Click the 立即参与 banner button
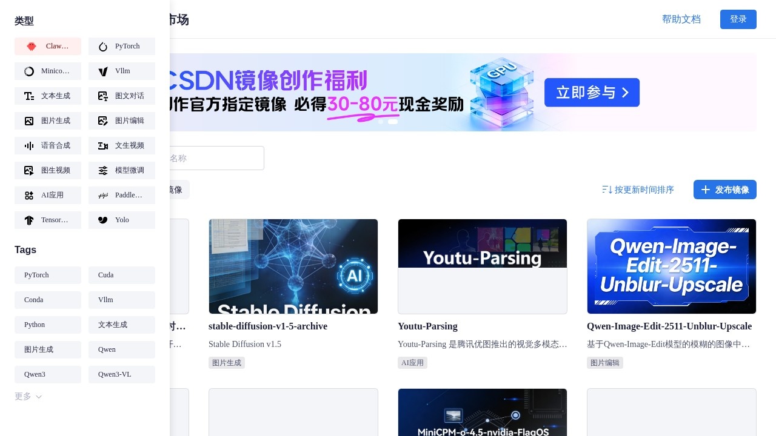 (592, 93)
